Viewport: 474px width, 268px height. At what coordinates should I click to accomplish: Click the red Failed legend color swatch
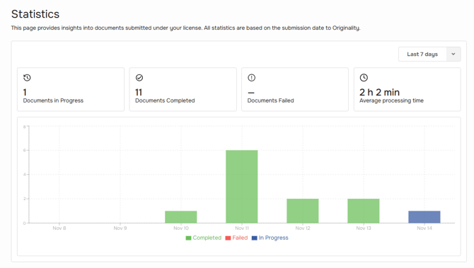(228, 238)
